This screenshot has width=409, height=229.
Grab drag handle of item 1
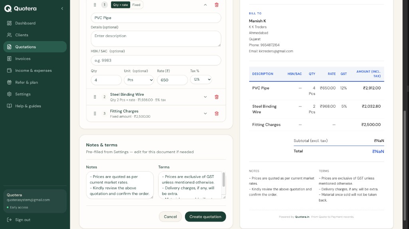pyautogui.click(x=95, y=5)
